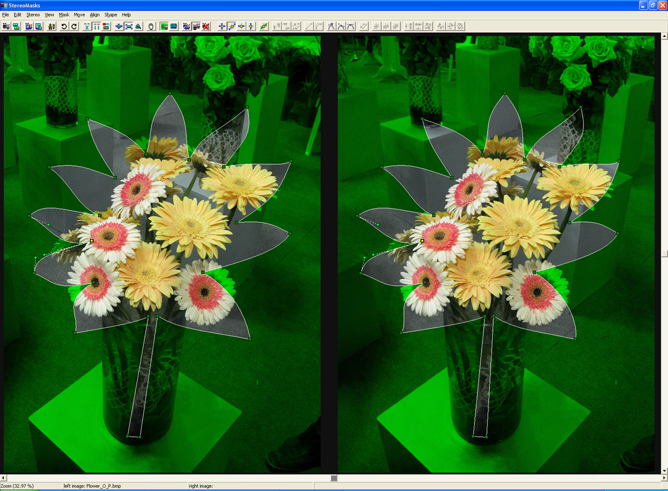
Task: Click the head-shaped anaglyph view icon
Action: 151,26
